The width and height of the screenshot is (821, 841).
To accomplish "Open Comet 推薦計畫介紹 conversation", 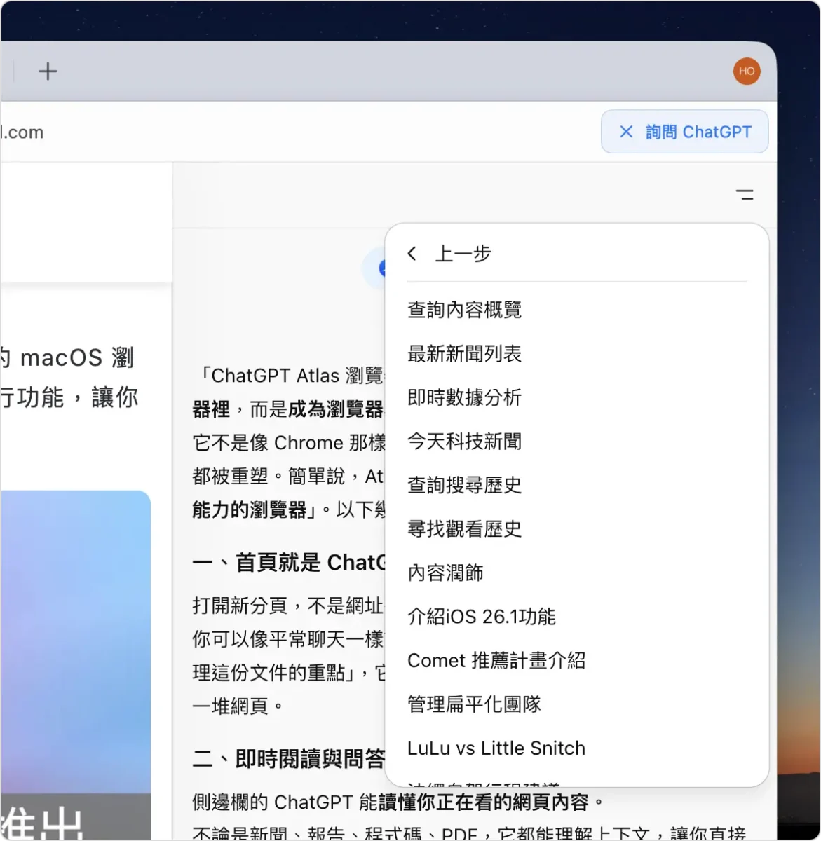I will (496, 660).
